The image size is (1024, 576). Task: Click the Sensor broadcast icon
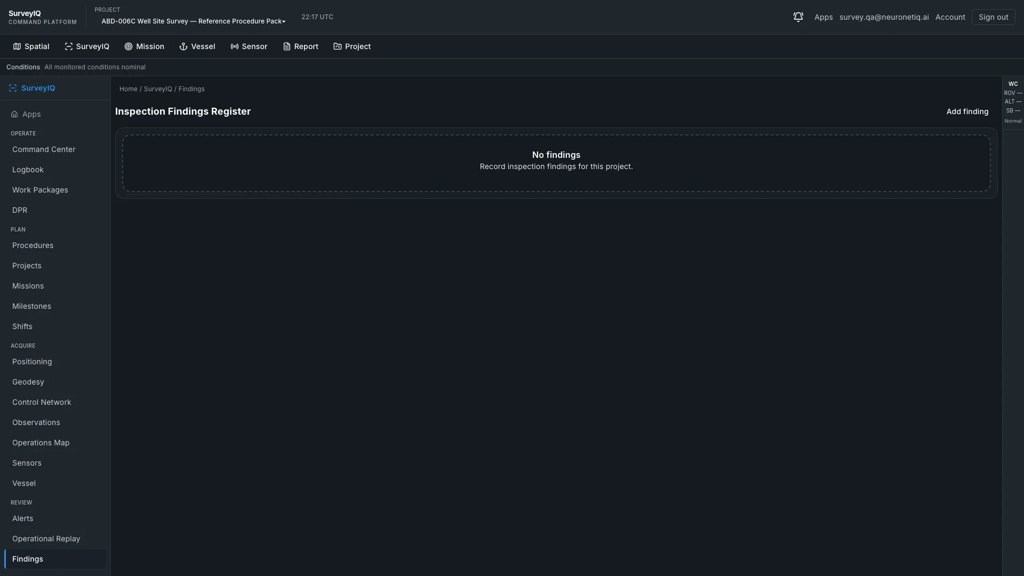click(x=235, y=46)
